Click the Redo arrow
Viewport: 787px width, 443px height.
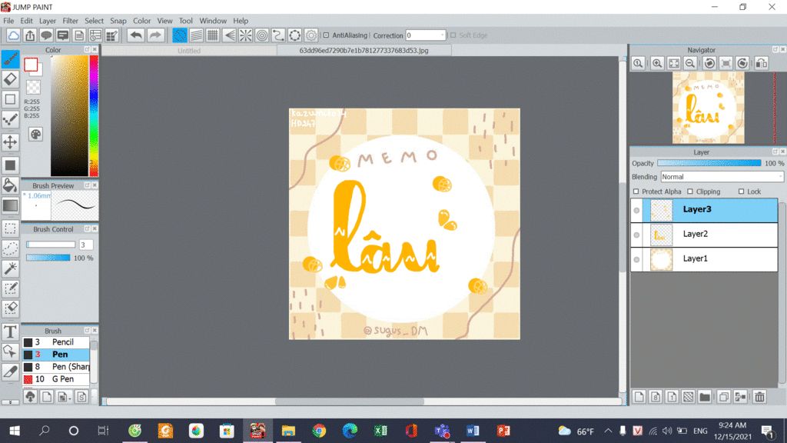(155, 35)
